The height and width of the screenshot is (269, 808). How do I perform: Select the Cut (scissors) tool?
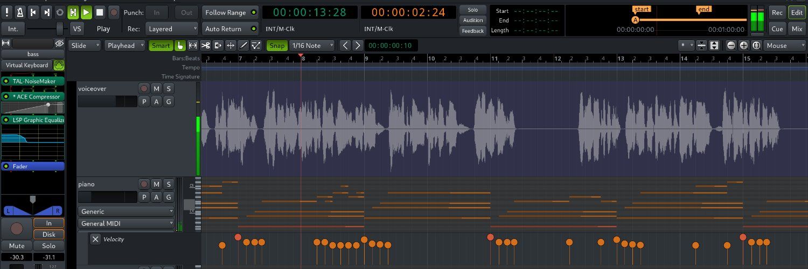[205, 46]
